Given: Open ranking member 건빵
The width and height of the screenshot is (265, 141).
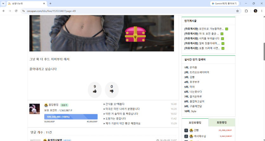Looking at the screenshot, I should click(x=196, y=130).
